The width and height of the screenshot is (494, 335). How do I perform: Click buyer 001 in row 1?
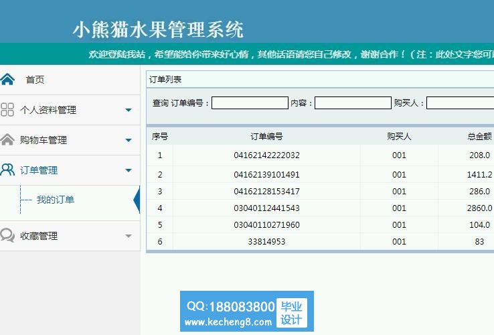pyautogui.click(x=399, y=155)
